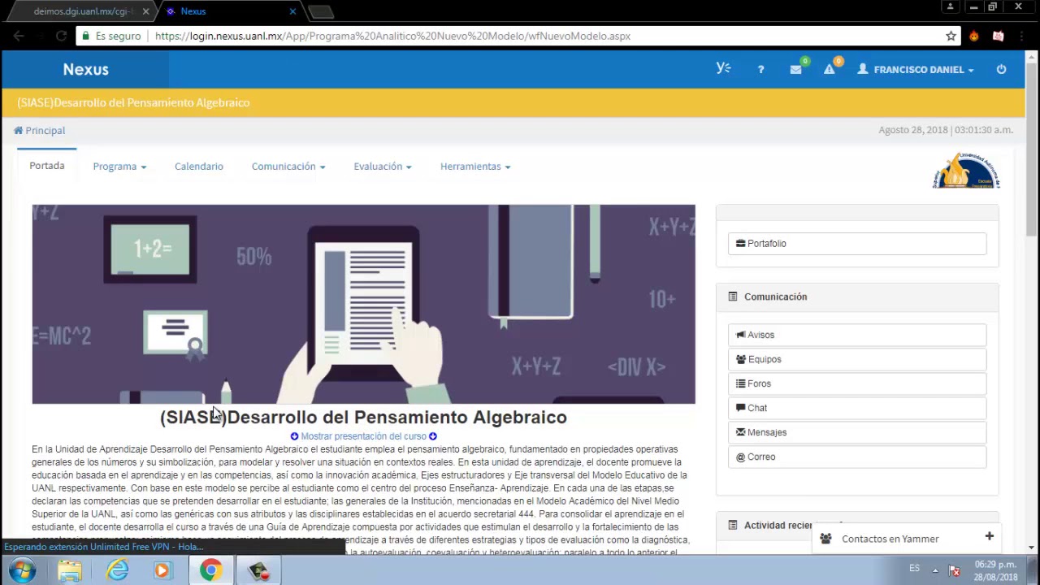Screen dimensions: 1040x585
Task: Open Correo in Comunicación panel
Action: point(857,457)
